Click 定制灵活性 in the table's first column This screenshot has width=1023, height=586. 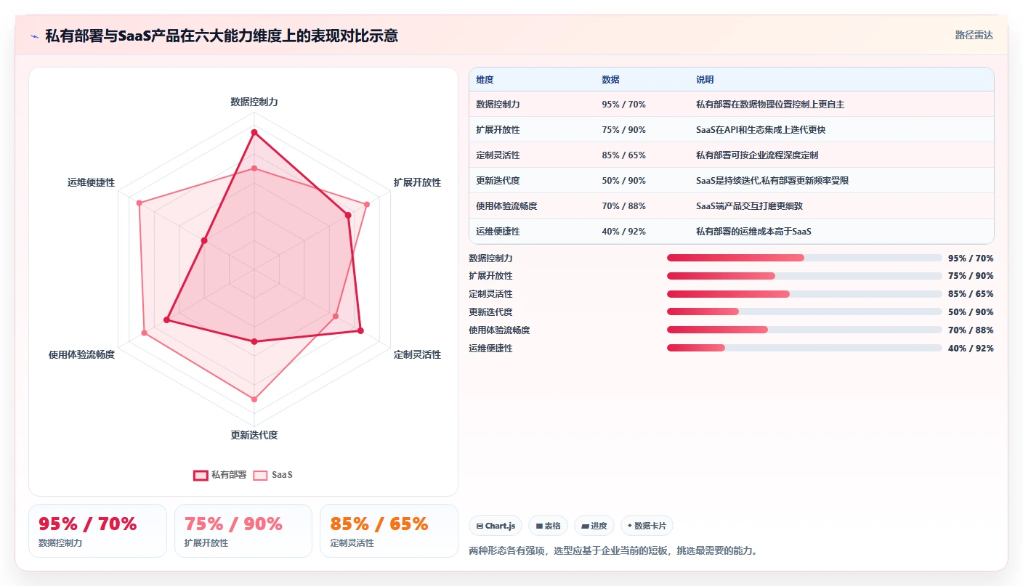[498, 155]
